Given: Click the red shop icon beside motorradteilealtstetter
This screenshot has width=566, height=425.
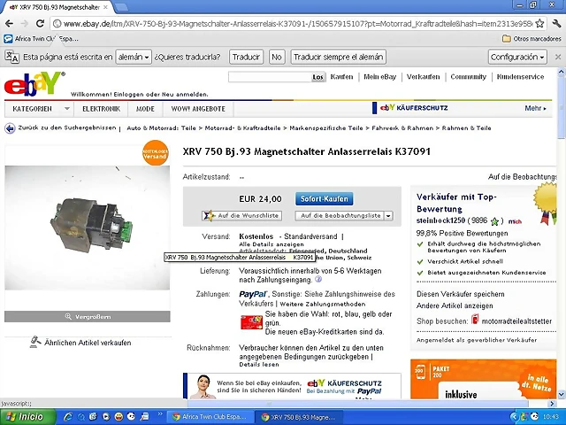Looking at the screenshot, I should pyautogui.click(x=475, y=320).
